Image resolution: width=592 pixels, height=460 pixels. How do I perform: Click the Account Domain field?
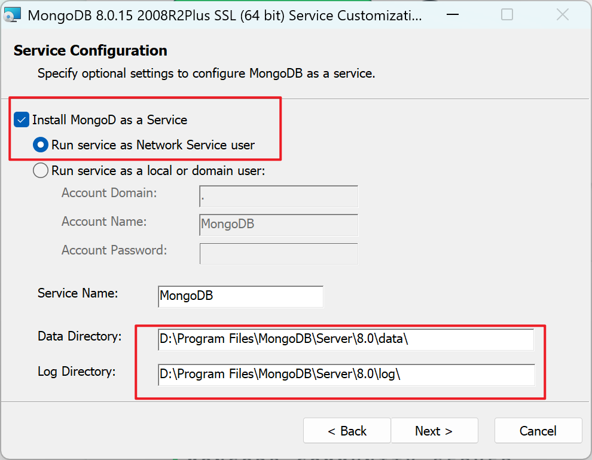[279, 197]
